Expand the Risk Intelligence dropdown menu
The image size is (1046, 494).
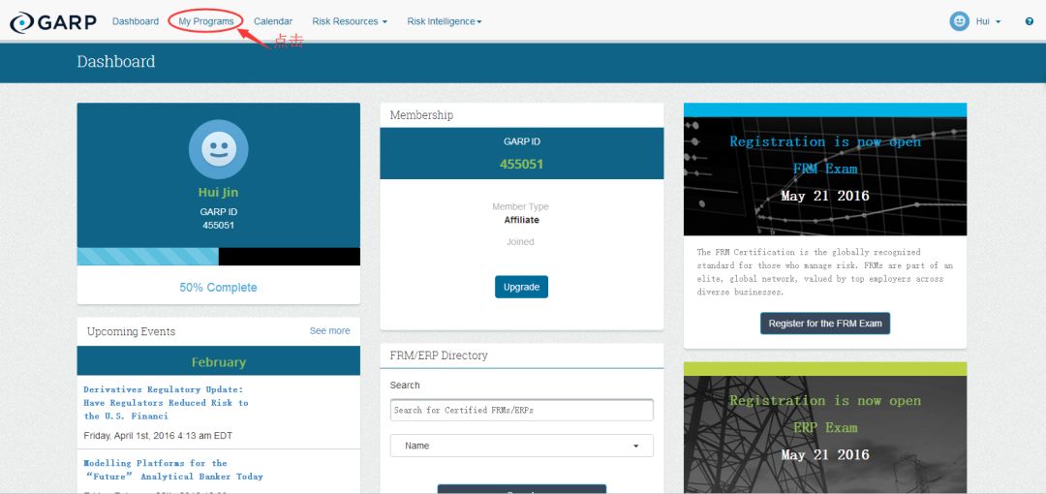(x=445, y=21)
